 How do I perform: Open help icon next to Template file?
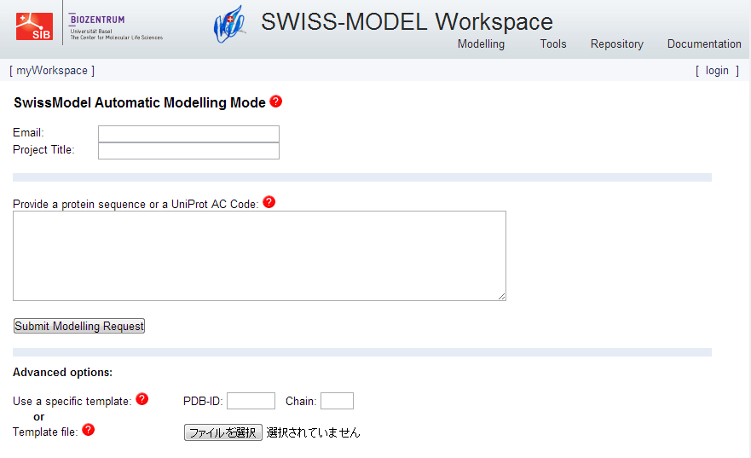[x=88, y=430]
